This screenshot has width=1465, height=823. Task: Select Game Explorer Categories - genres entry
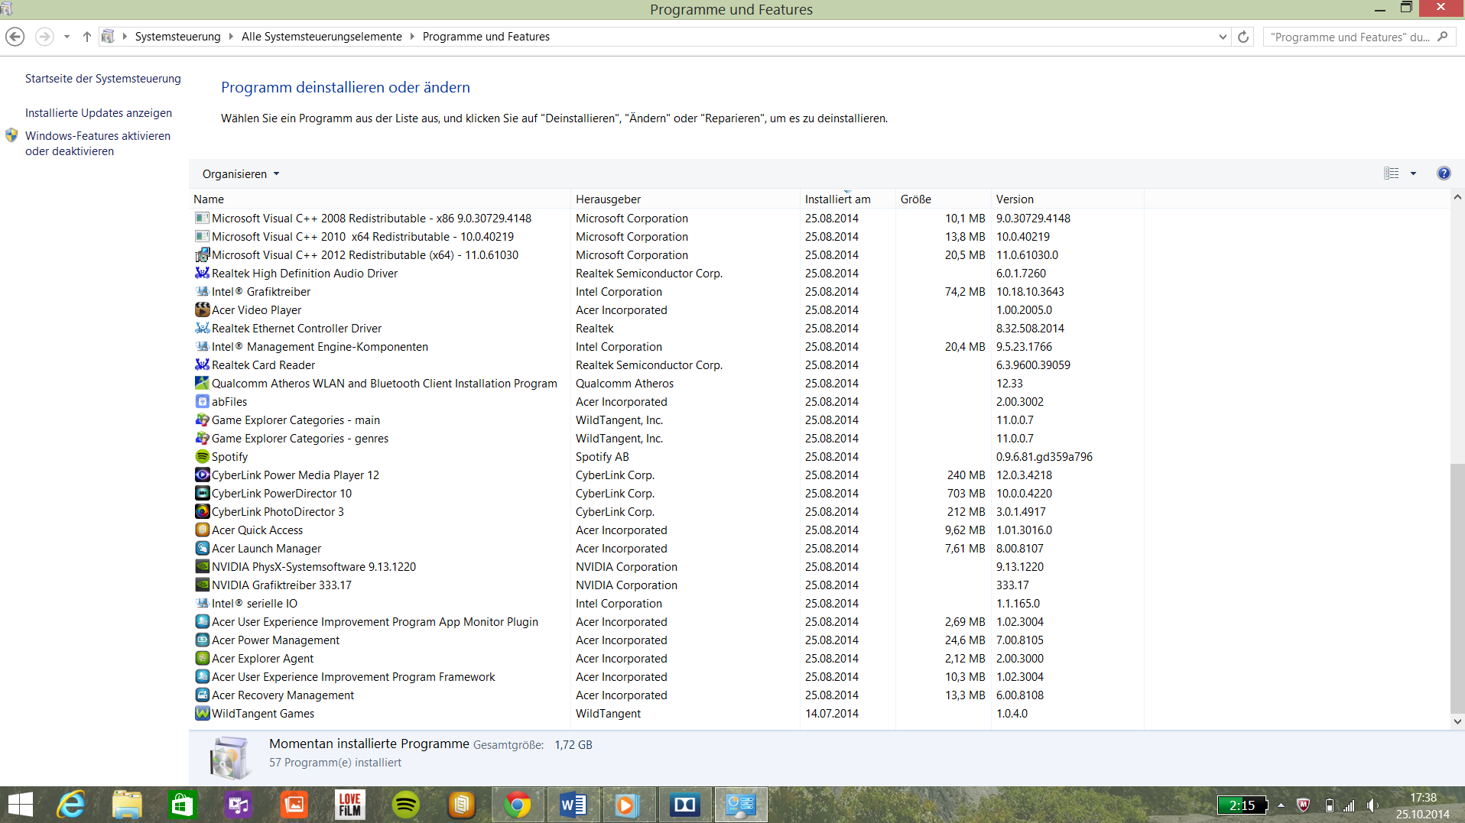(x=300, y=438)
